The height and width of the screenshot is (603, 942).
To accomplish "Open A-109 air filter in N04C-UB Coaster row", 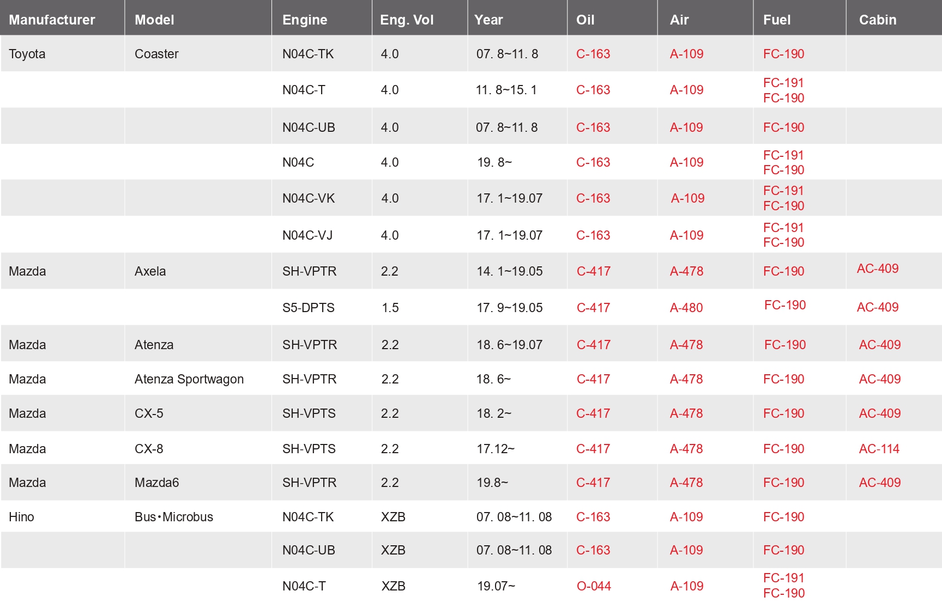I will coord(686,127).
